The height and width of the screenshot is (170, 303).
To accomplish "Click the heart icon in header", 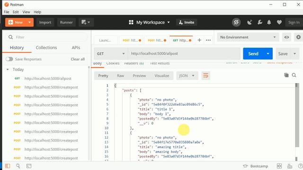I will coord(279,22).
